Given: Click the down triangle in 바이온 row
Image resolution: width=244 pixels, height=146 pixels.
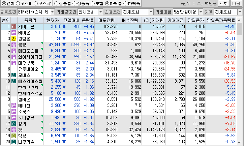Looking at the screenshot, I should coord(64,33).
